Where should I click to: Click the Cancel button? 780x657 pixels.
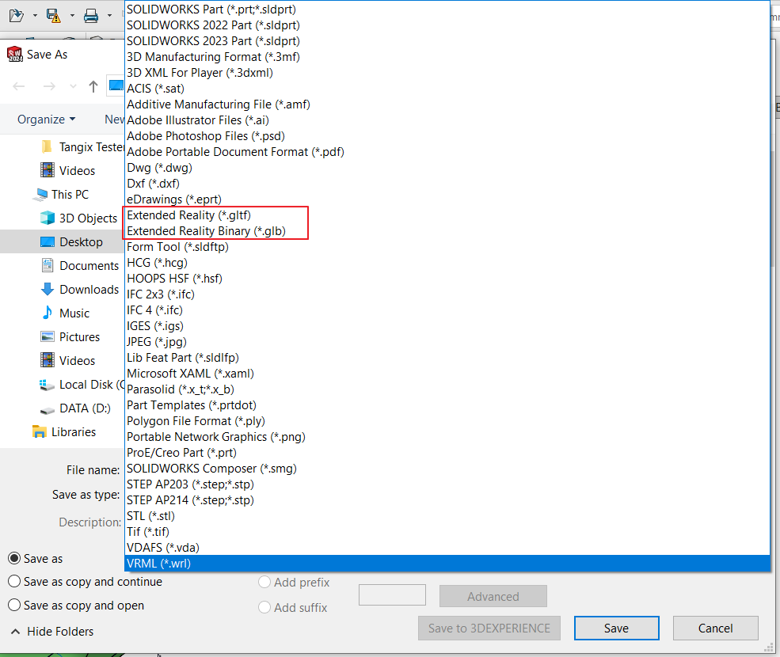click(715, 629)
